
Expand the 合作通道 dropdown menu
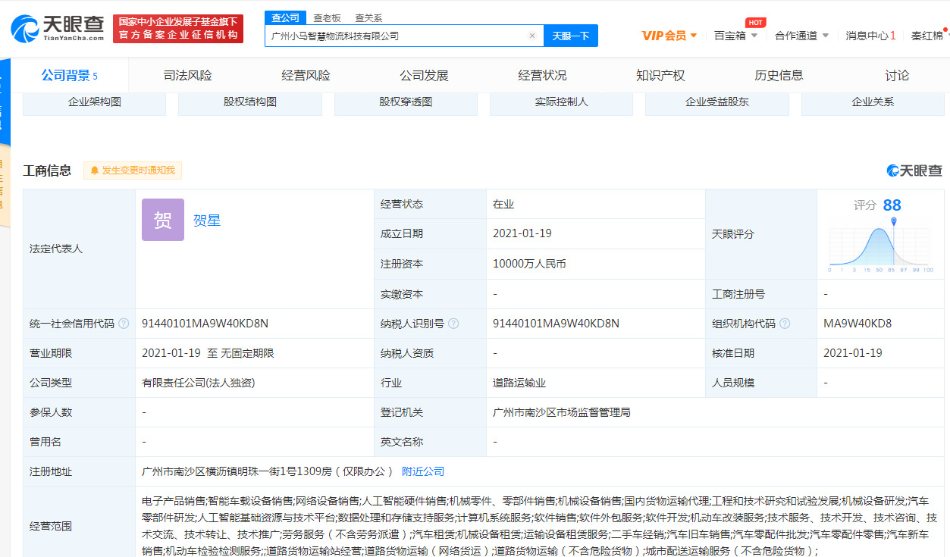click(801, 36)
